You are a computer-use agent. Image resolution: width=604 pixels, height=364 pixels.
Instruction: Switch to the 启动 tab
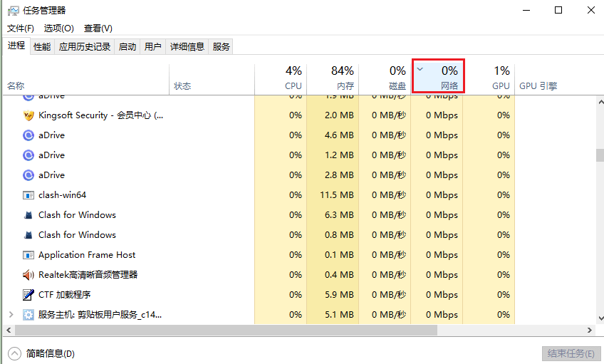pyautogui.click(x=127, y=46)
